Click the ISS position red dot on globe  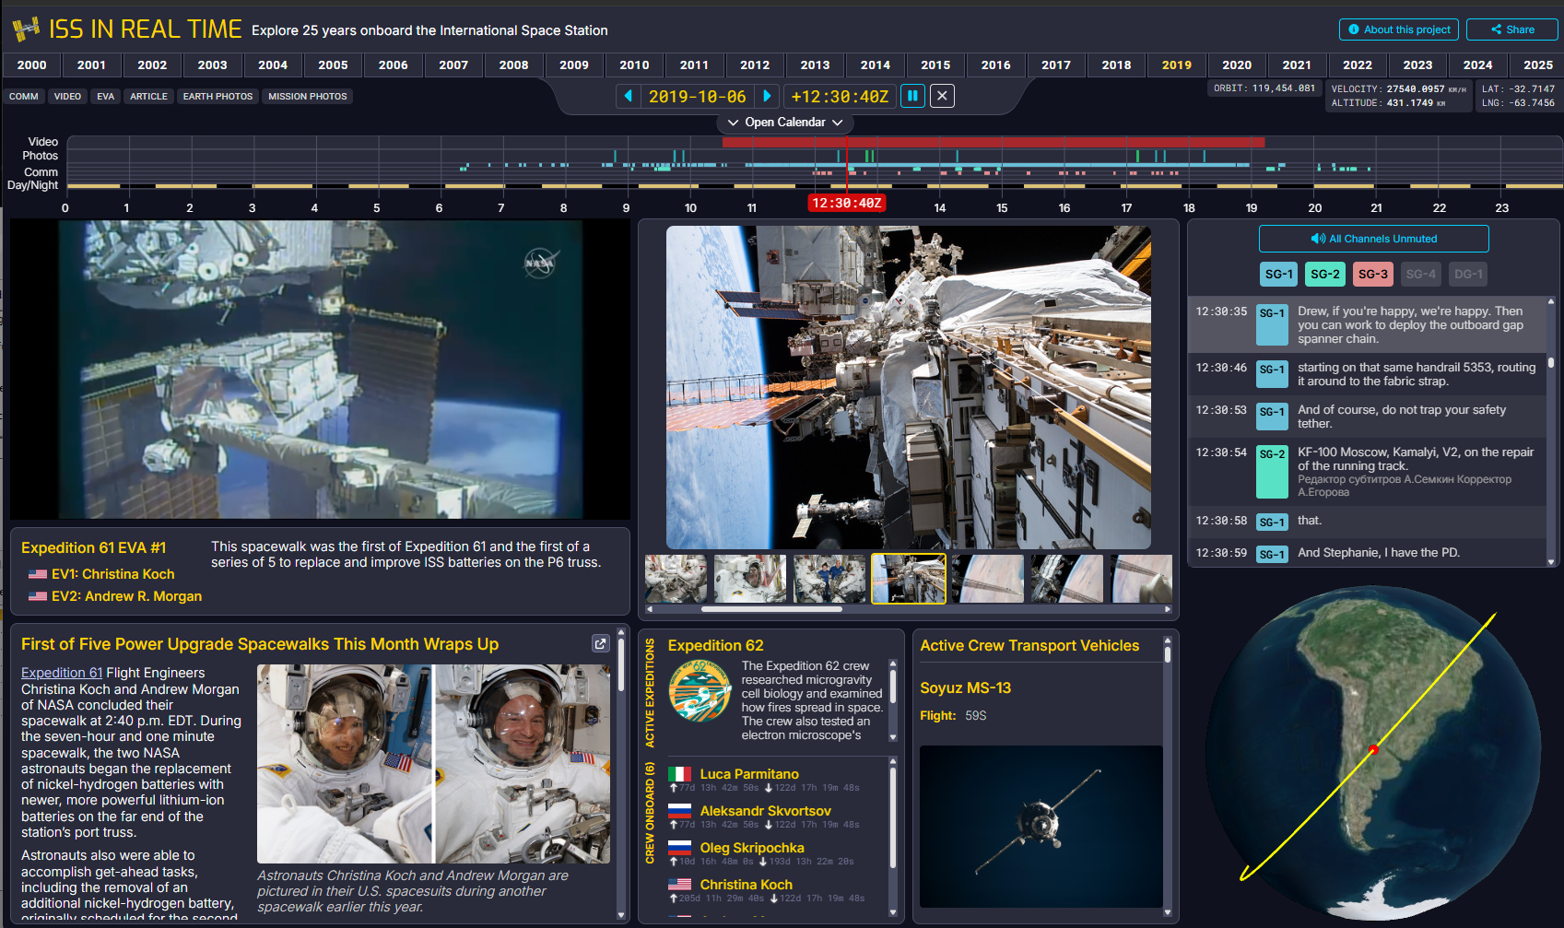tap(1373, 749)
